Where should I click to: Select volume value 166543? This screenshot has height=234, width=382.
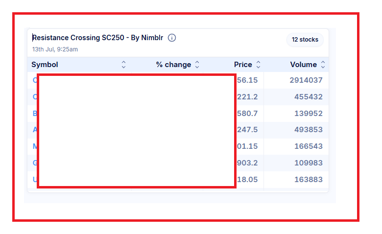point(309,146)
